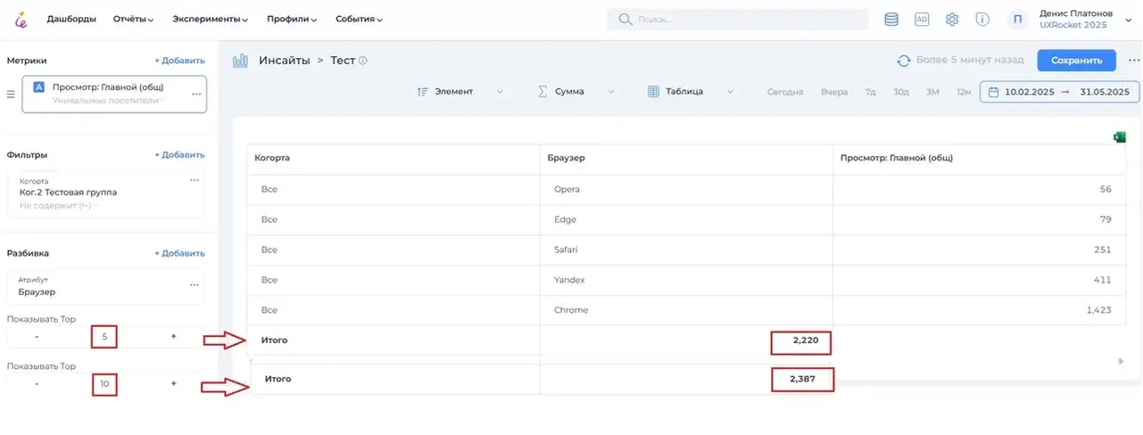Click the Браузер column header

686,158
